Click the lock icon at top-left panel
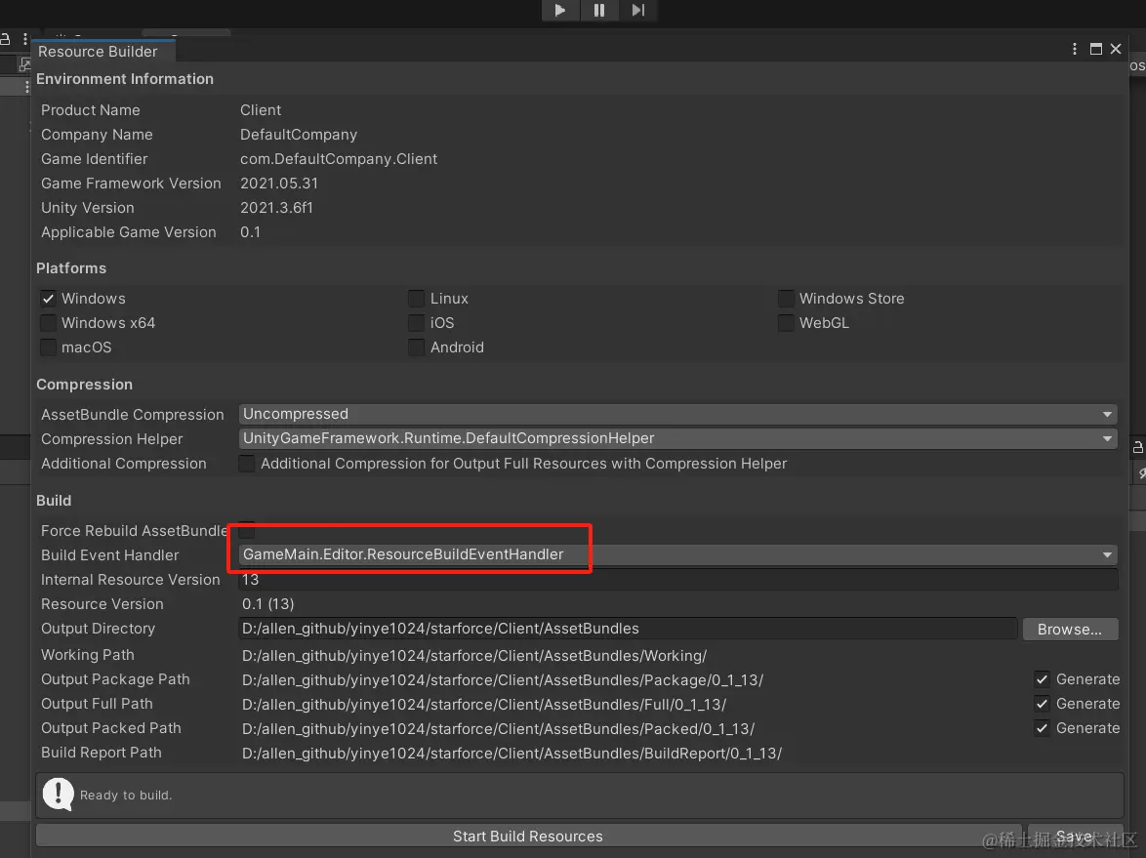The height and width of the screenshot is (858, 1146). (x=5, y=39)
